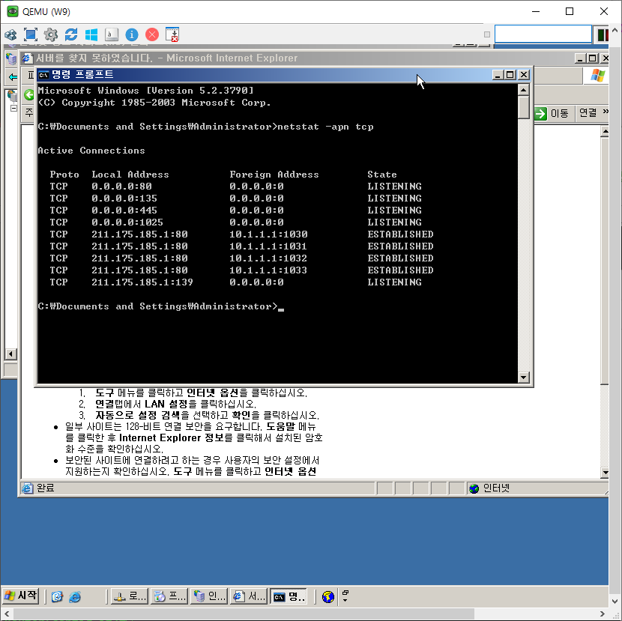Click the QEMU vertical scrollbar up arrow
This screenshot has width=622, height=621.
click(x=615, y=30)
